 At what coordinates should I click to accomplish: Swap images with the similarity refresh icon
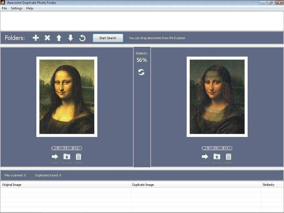141,72
